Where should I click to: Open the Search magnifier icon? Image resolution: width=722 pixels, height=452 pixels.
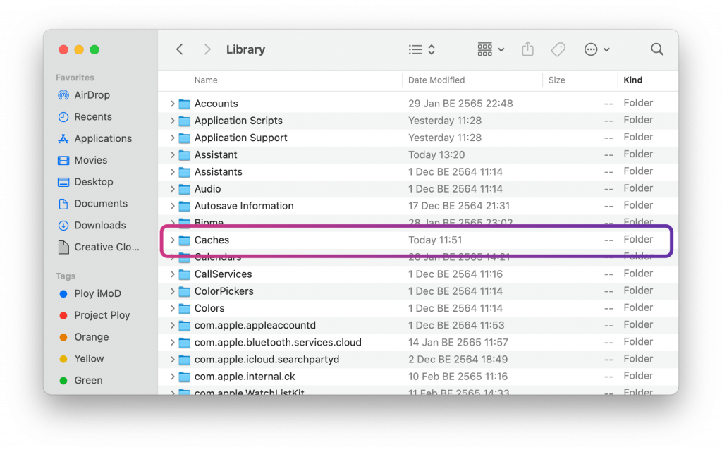[656, 49]
